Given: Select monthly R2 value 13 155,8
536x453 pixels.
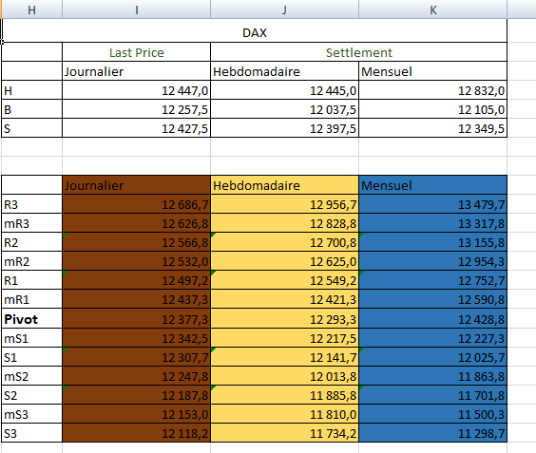Looking at the screenshot, I should pos(432,242).
